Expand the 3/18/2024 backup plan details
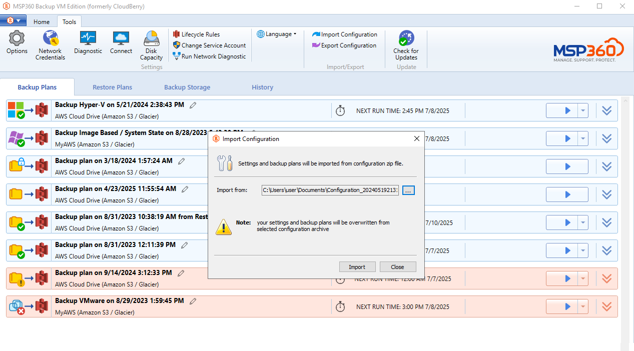 [x=607, y=166]
